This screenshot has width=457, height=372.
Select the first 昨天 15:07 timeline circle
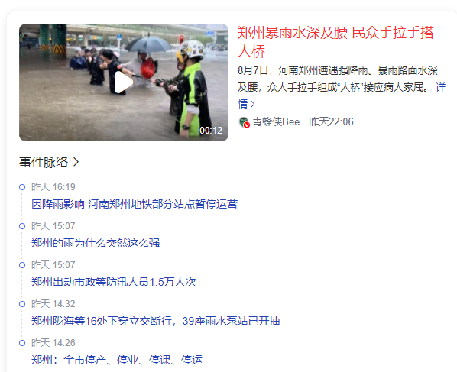tap(22, 226)
